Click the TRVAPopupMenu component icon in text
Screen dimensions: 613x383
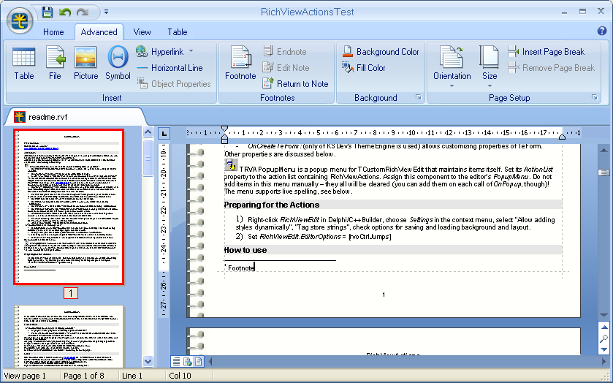(231, 164)
